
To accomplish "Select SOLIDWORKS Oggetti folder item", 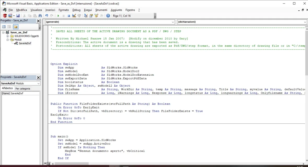I will click(27, 36).
